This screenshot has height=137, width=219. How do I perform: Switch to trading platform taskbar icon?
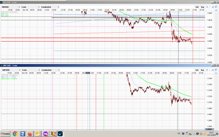click(x=61, y=134)
